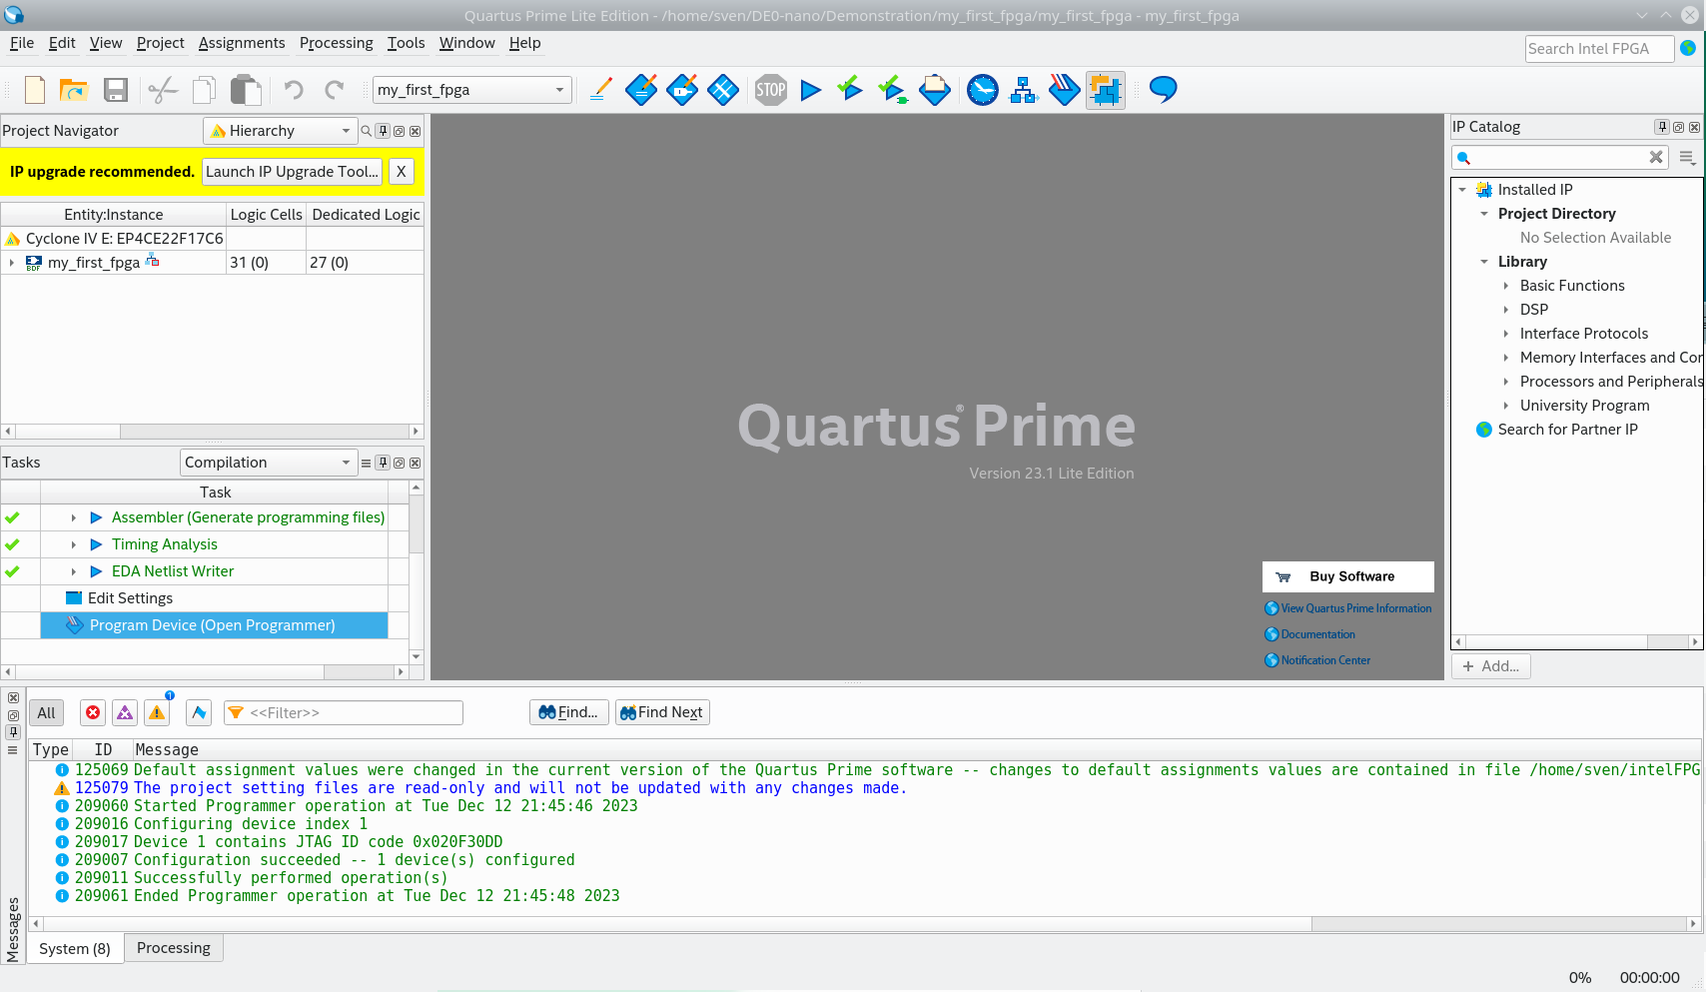The image size is (1706, 992).
Task: Switch to the Processing messages tab
Action: coord(174,948)
